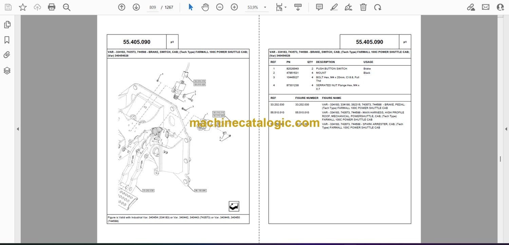
Task: Click the DESCRIPTION column header
Action: tap(325, 62)
